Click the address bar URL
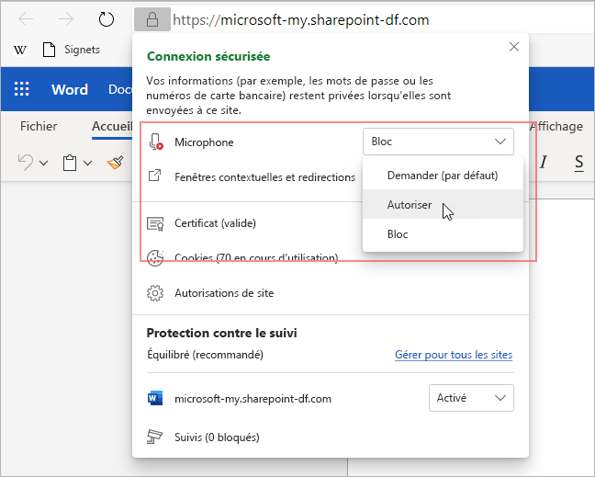Image resolution: width=595 pixels, height=477 pixels. pyautogui.click(x=301, y=19)
